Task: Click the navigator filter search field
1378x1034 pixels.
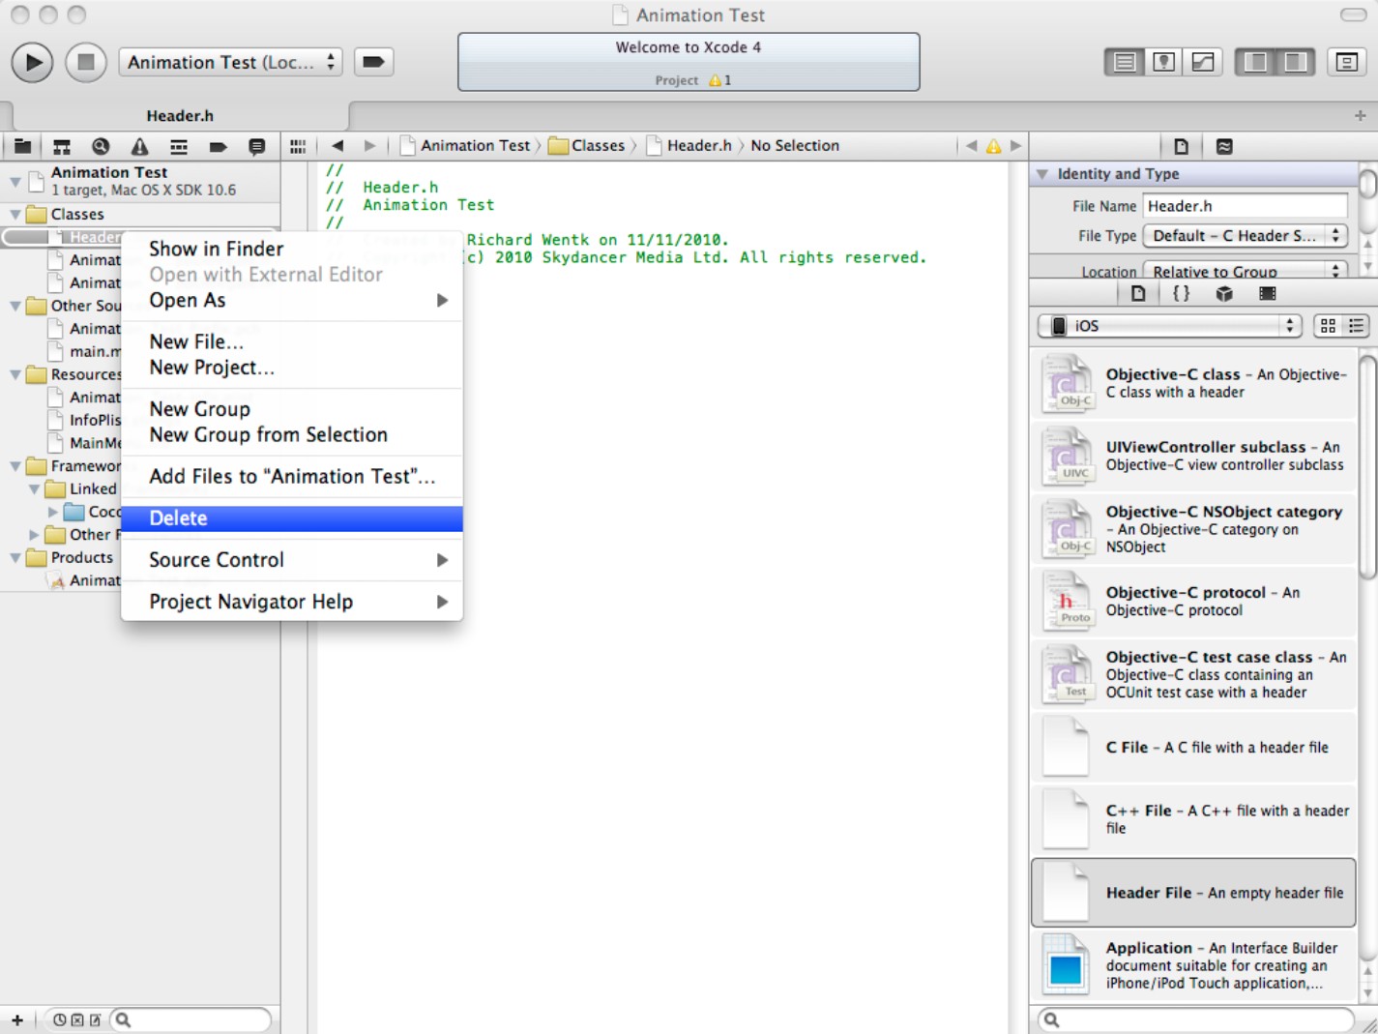Action: [x=191, y=1019]
